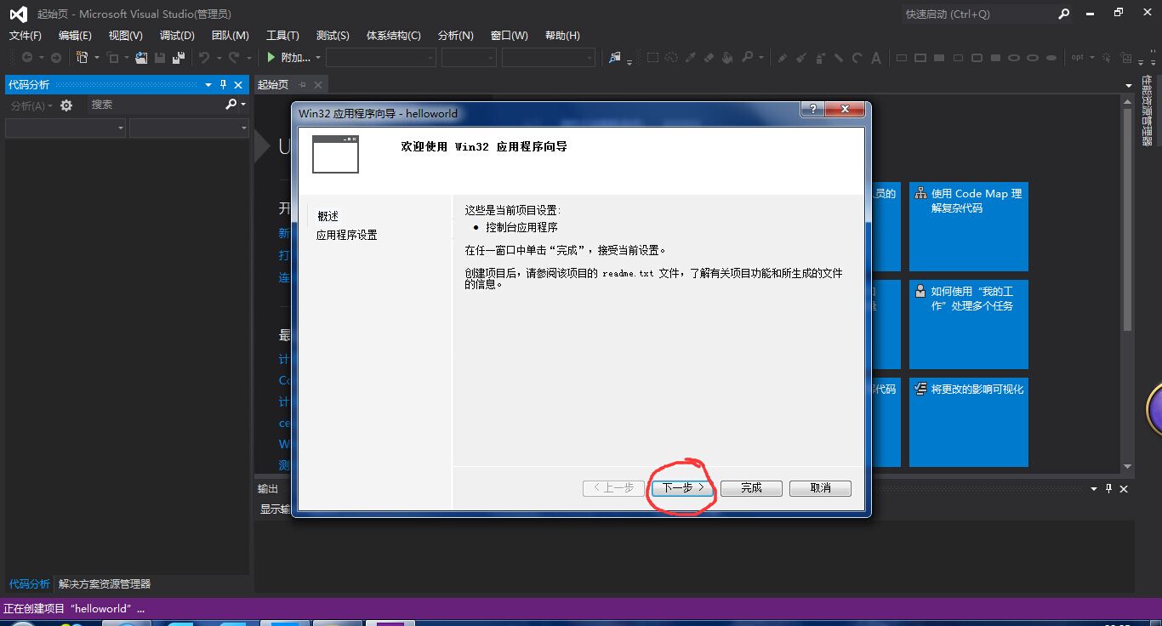This screenshot has height=626, width=1162.
Task: Expand the search options dropdown arrow
Action: (x=243, y=105)
